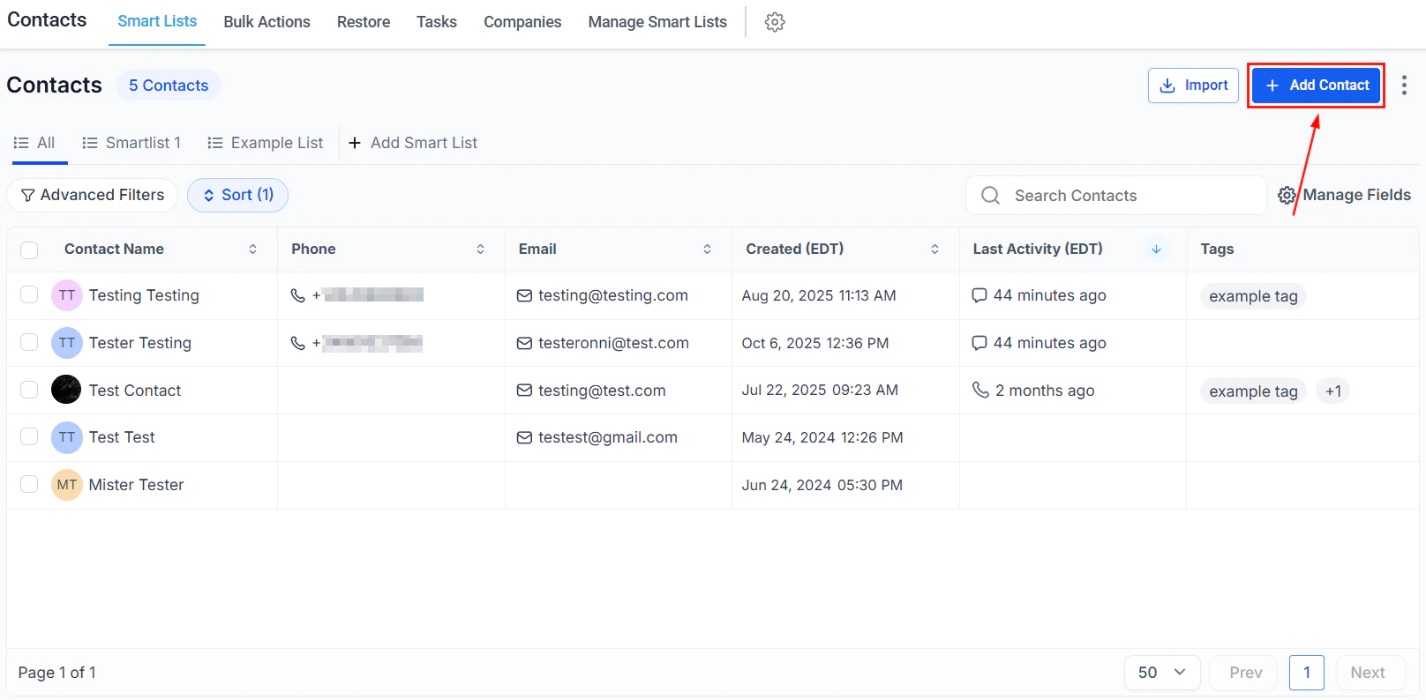
Task: Click phone icon in Tester Testing row
Action: (x=298, y=343)
